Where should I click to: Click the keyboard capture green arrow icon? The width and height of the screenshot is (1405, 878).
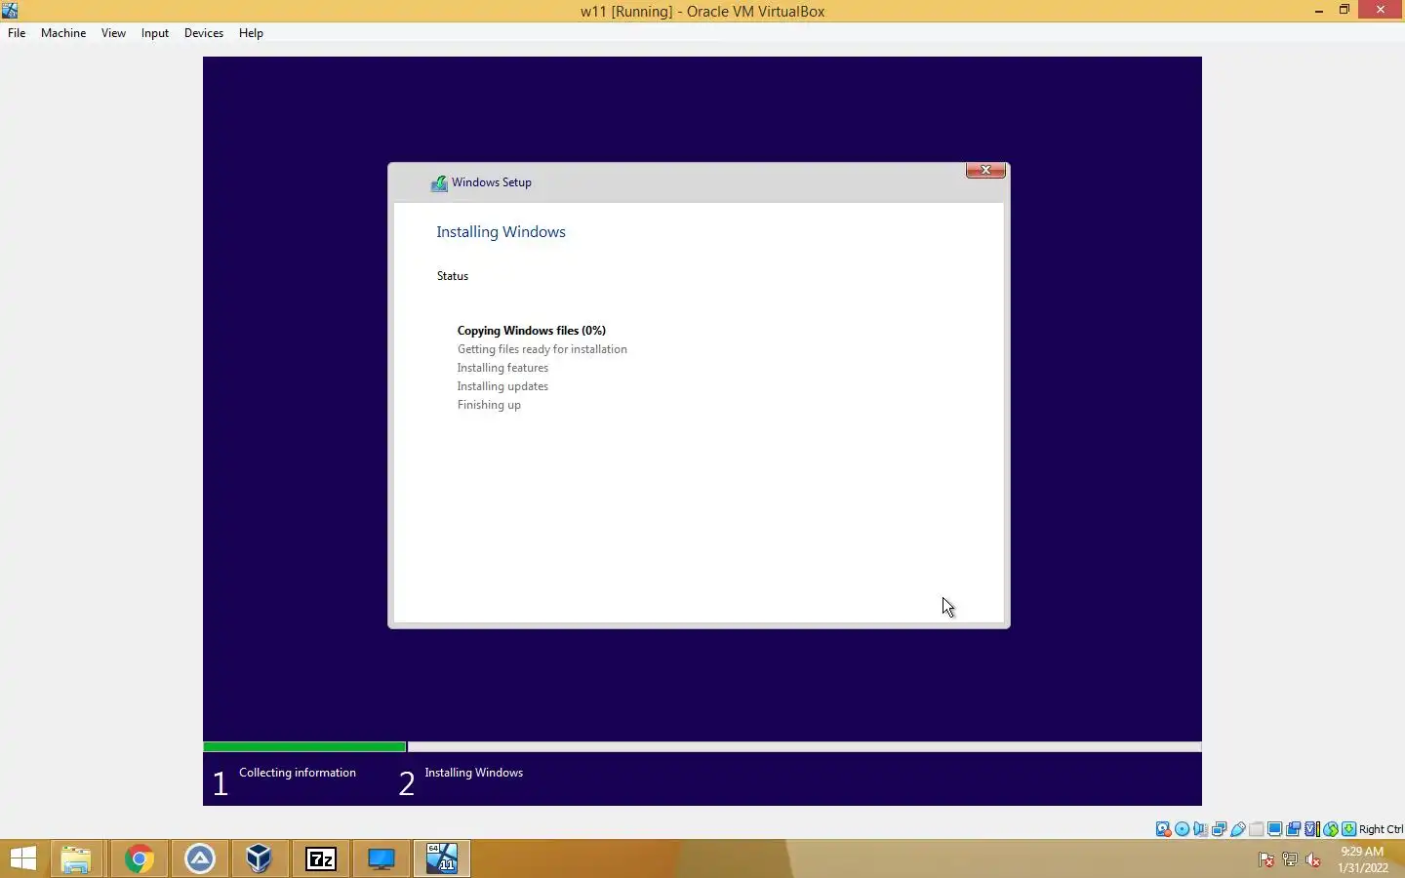pyautogui.click(x=1348, y=829)
